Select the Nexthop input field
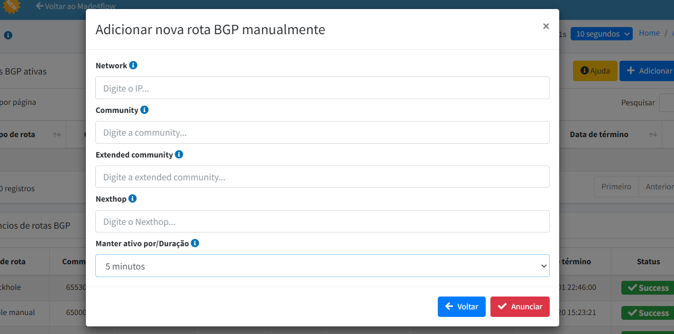Screen dimensions: 674x334 point(323,222)
